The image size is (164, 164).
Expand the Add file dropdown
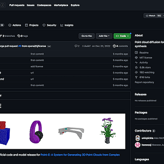tap(104, 36)
